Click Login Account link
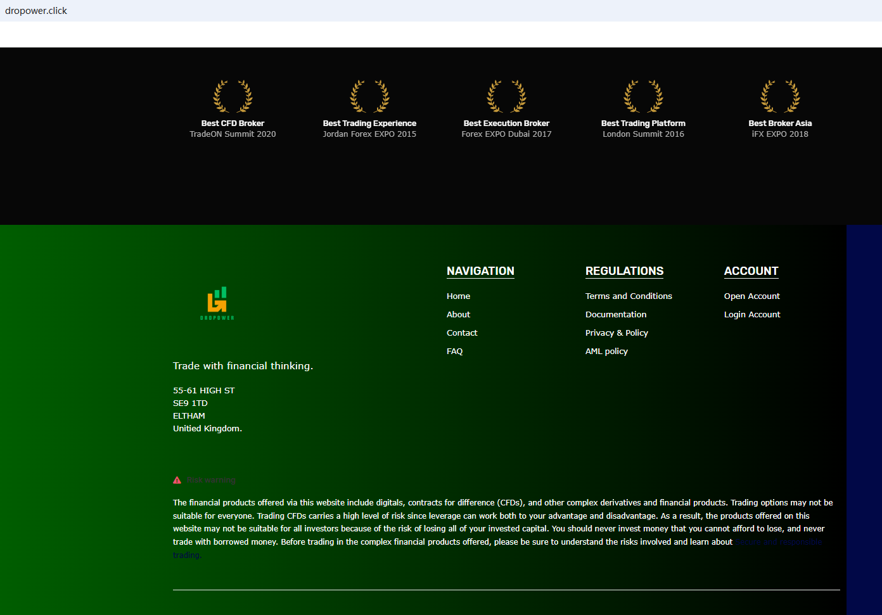Image resolution: width=882 pixels, height=615 pixels. tap(752, 314)
